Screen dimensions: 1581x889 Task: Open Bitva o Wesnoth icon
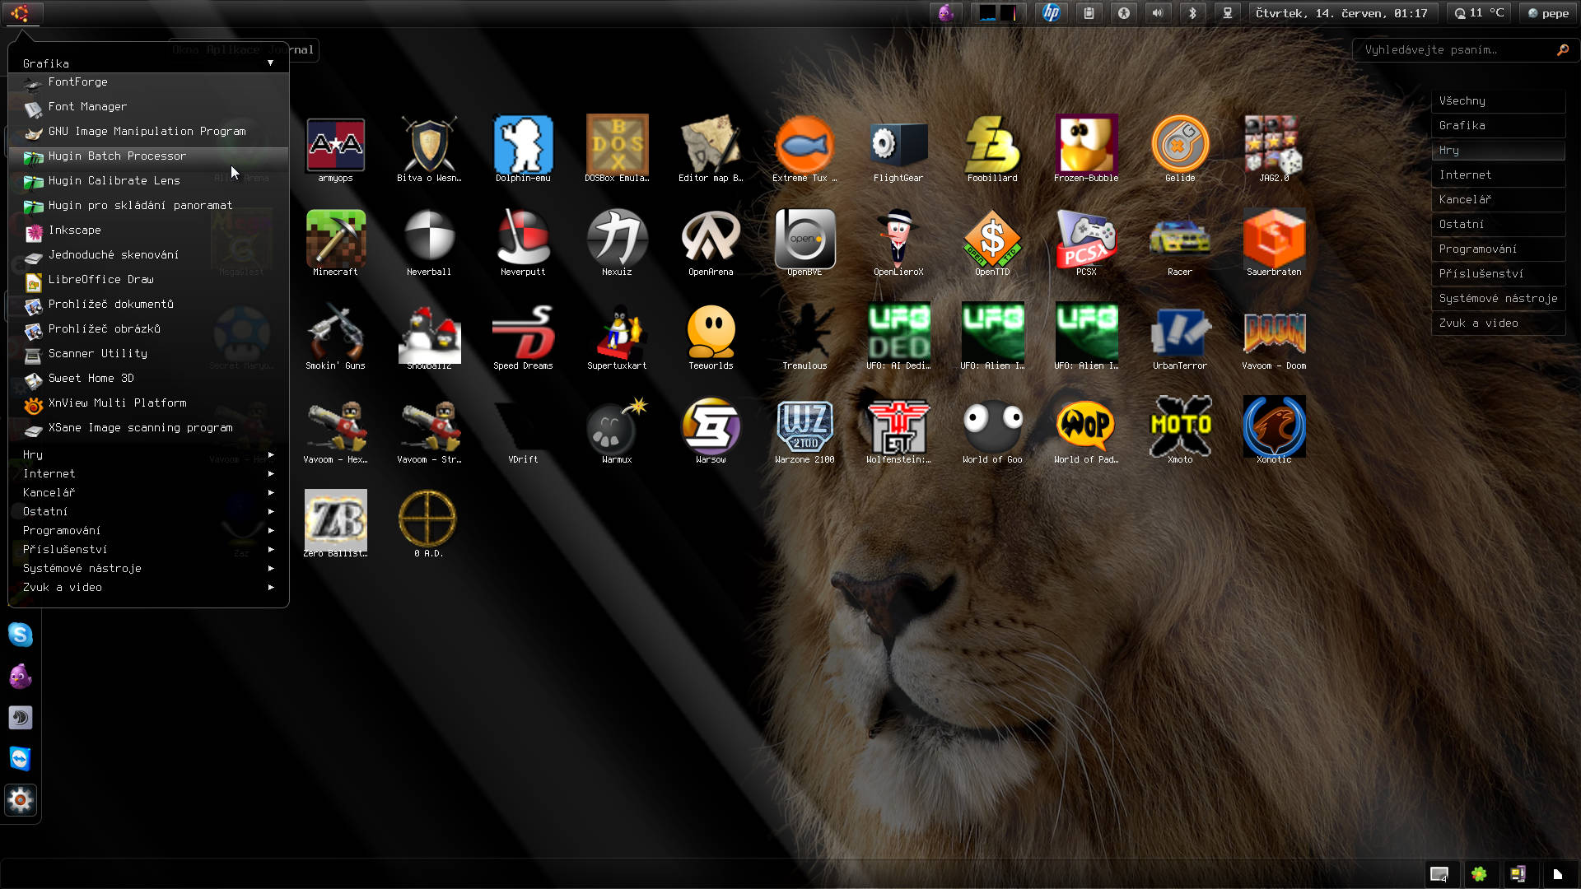pyautogui.click(x=429, y=145)
